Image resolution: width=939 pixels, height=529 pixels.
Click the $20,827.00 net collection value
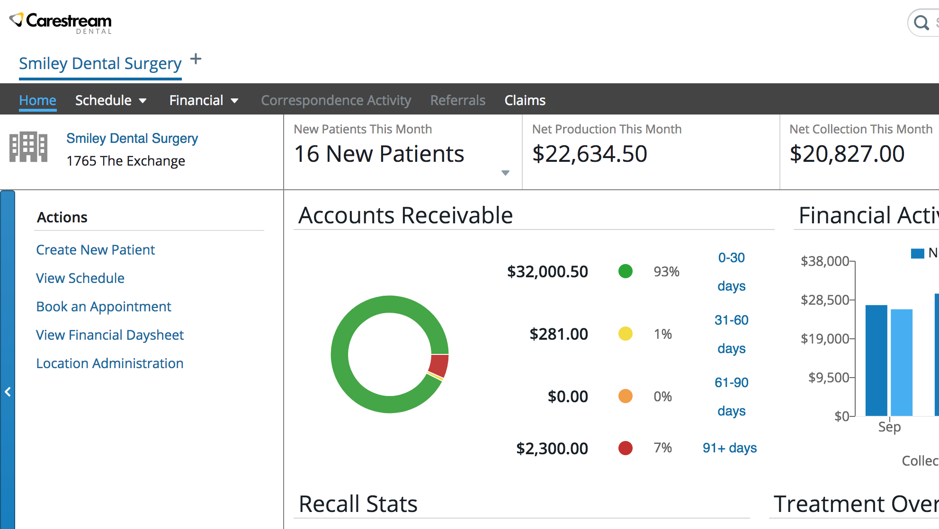[x=847, y=154]
